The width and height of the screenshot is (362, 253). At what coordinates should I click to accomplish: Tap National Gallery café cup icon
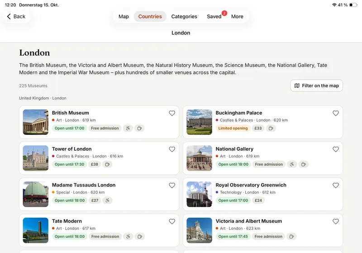[304, 164]
